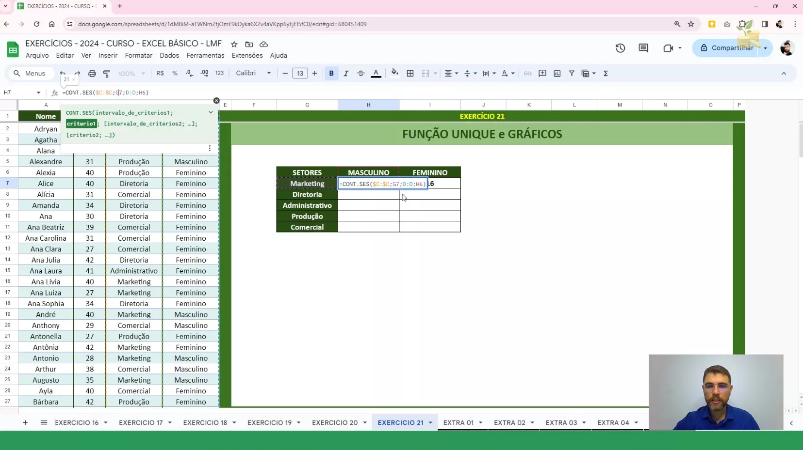Click the font size input field
Viewport: 803px width, 450px height.
tap(300, 74)
